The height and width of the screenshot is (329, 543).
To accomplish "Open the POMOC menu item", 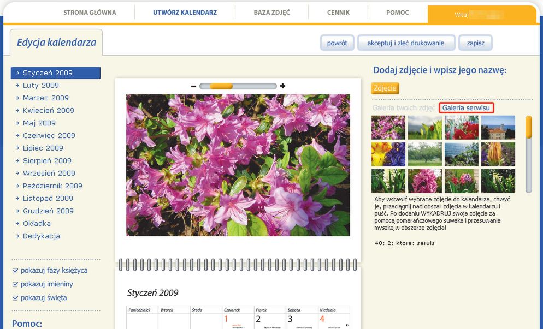I will tap(398, 13).
